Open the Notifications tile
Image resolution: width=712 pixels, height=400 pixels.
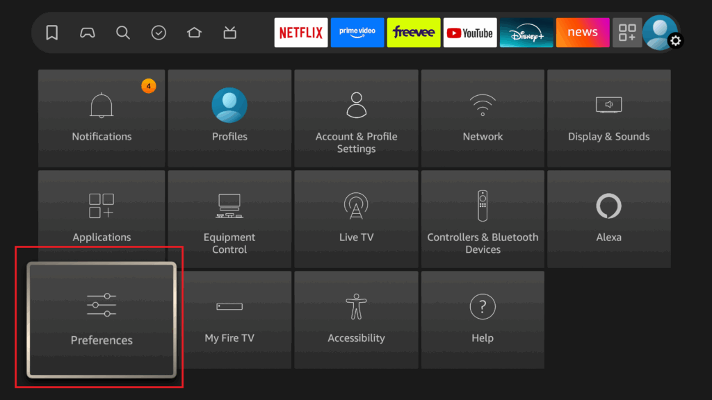(102, 118)
